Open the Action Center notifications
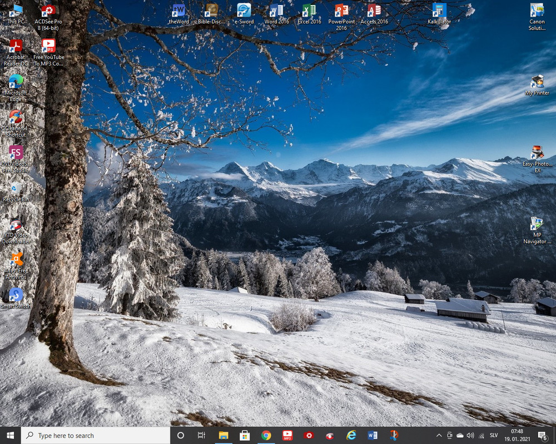 coord(543,436)
